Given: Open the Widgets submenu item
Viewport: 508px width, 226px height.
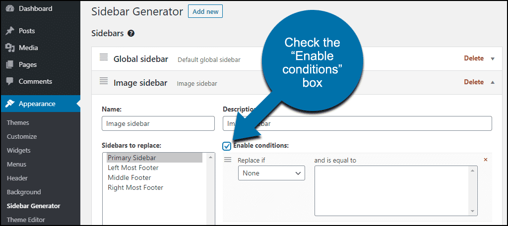Looking at the screenshot, I should pos(18,150).
